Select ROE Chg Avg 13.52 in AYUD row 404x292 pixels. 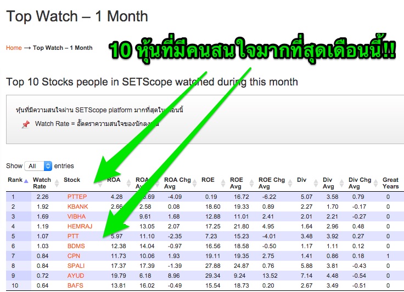tap(270, 276)
